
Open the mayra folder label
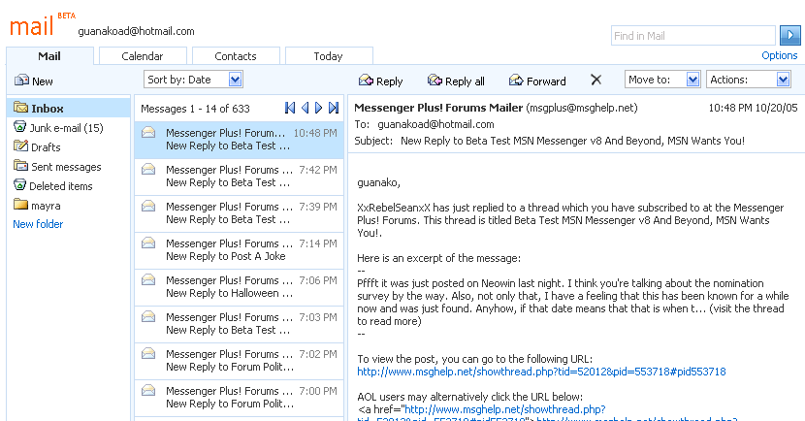click(x=46, y=206)
